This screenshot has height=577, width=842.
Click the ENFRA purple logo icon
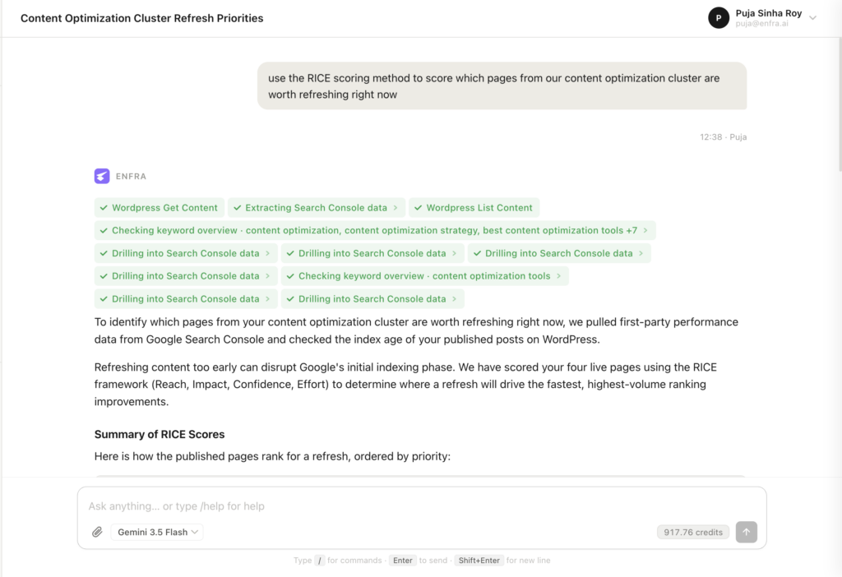click(102, 176)
